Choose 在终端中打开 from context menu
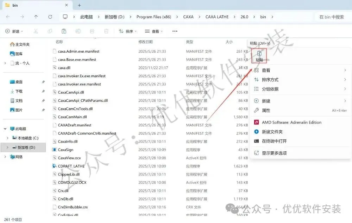The width and height of the screenshot is (352, 223). [300, 141]
